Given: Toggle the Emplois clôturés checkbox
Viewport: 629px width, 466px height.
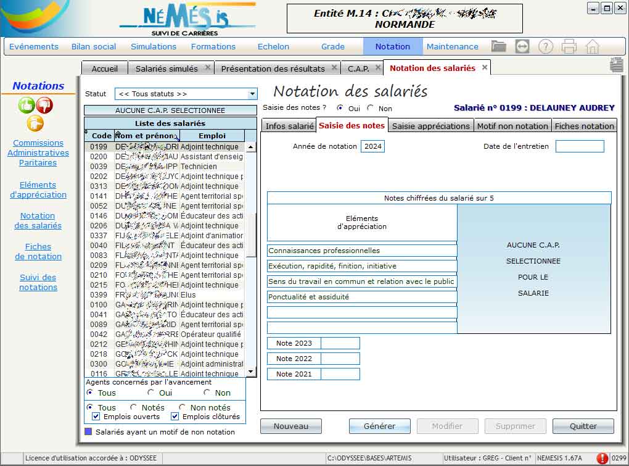Looking at the screenshot, I should coord(175,417).
